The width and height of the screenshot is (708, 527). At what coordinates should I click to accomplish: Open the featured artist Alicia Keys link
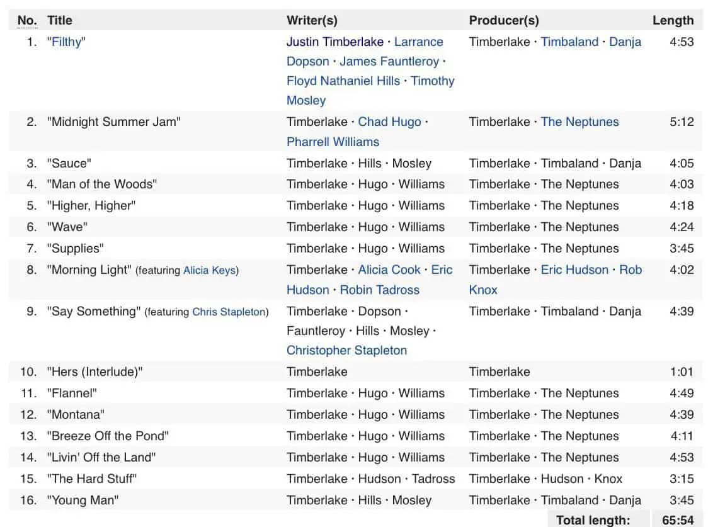pos(210,271)
